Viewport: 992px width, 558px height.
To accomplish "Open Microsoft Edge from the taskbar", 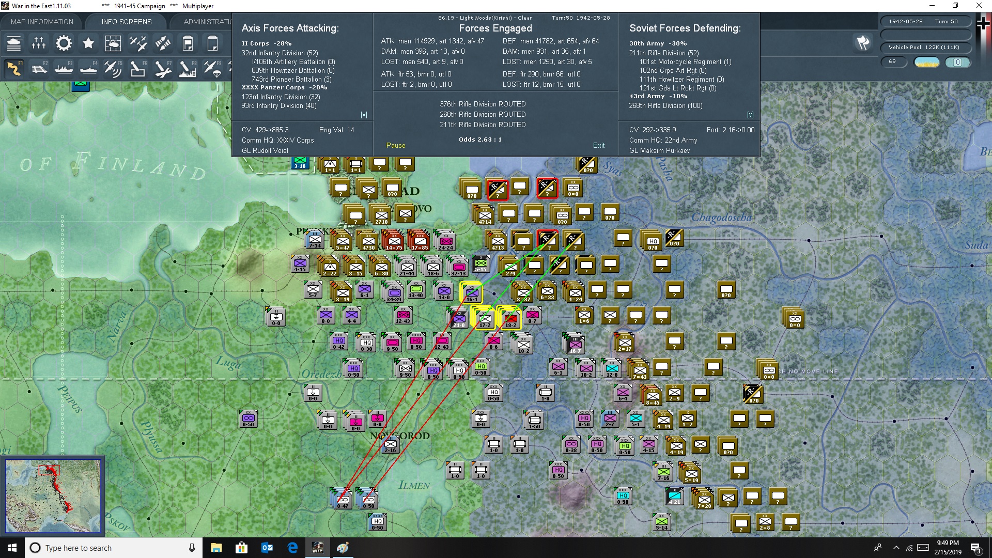I will 292,548.
